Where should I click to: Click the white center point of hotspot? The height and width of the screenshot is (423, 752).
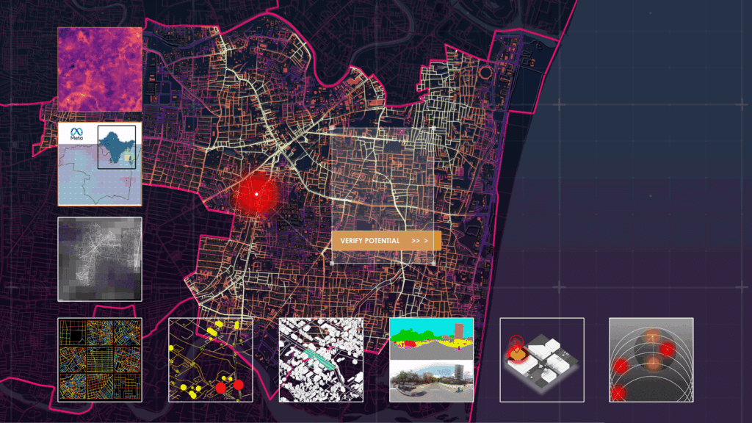click(x=256, y=194)
